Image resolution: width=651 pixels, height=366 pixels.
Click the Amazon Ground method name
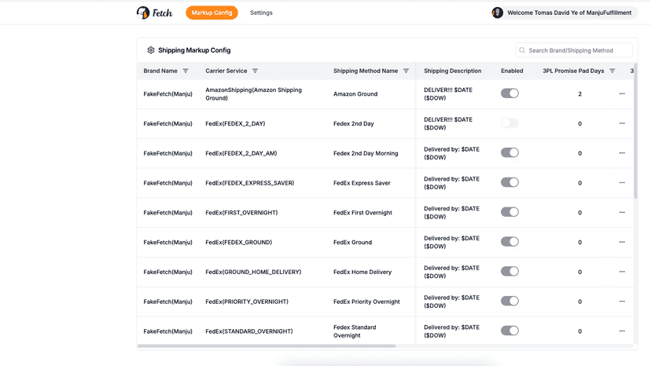[355, 93]
